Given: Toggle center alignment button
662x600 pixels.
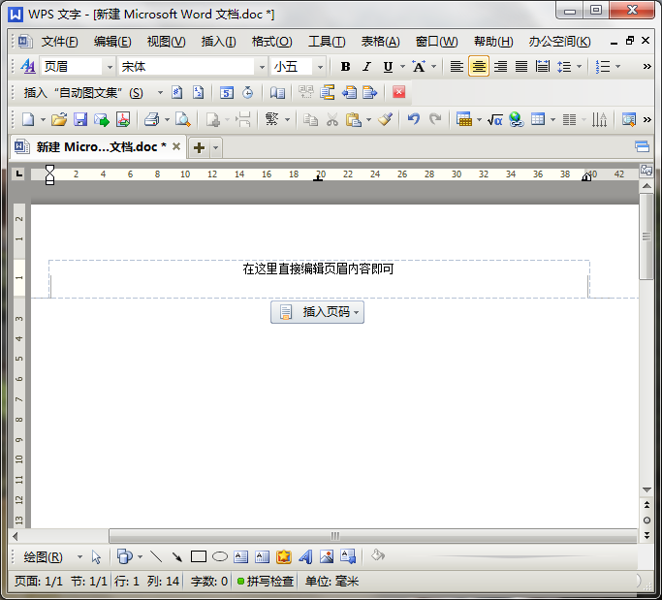Looking at the screenshot, I should (x=479, y=67).
